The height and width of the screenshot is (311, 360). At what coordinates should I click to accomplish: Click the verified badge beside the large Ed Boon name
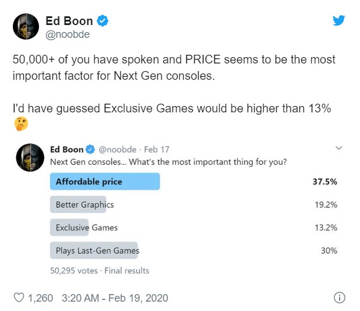[103, 20]
